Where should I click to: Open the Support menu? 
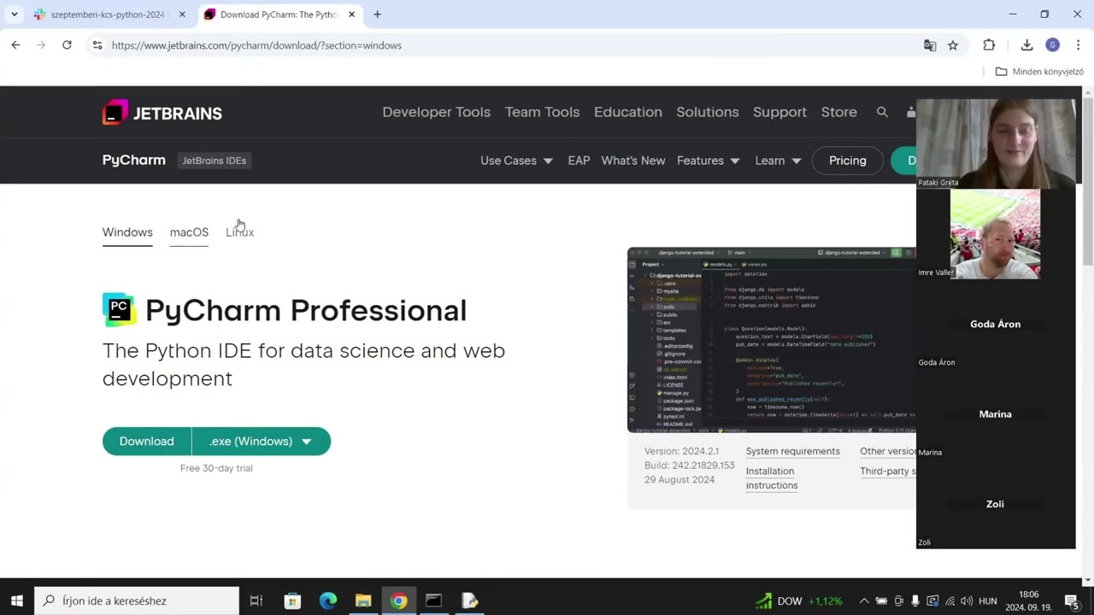click(x=779, y=112)
